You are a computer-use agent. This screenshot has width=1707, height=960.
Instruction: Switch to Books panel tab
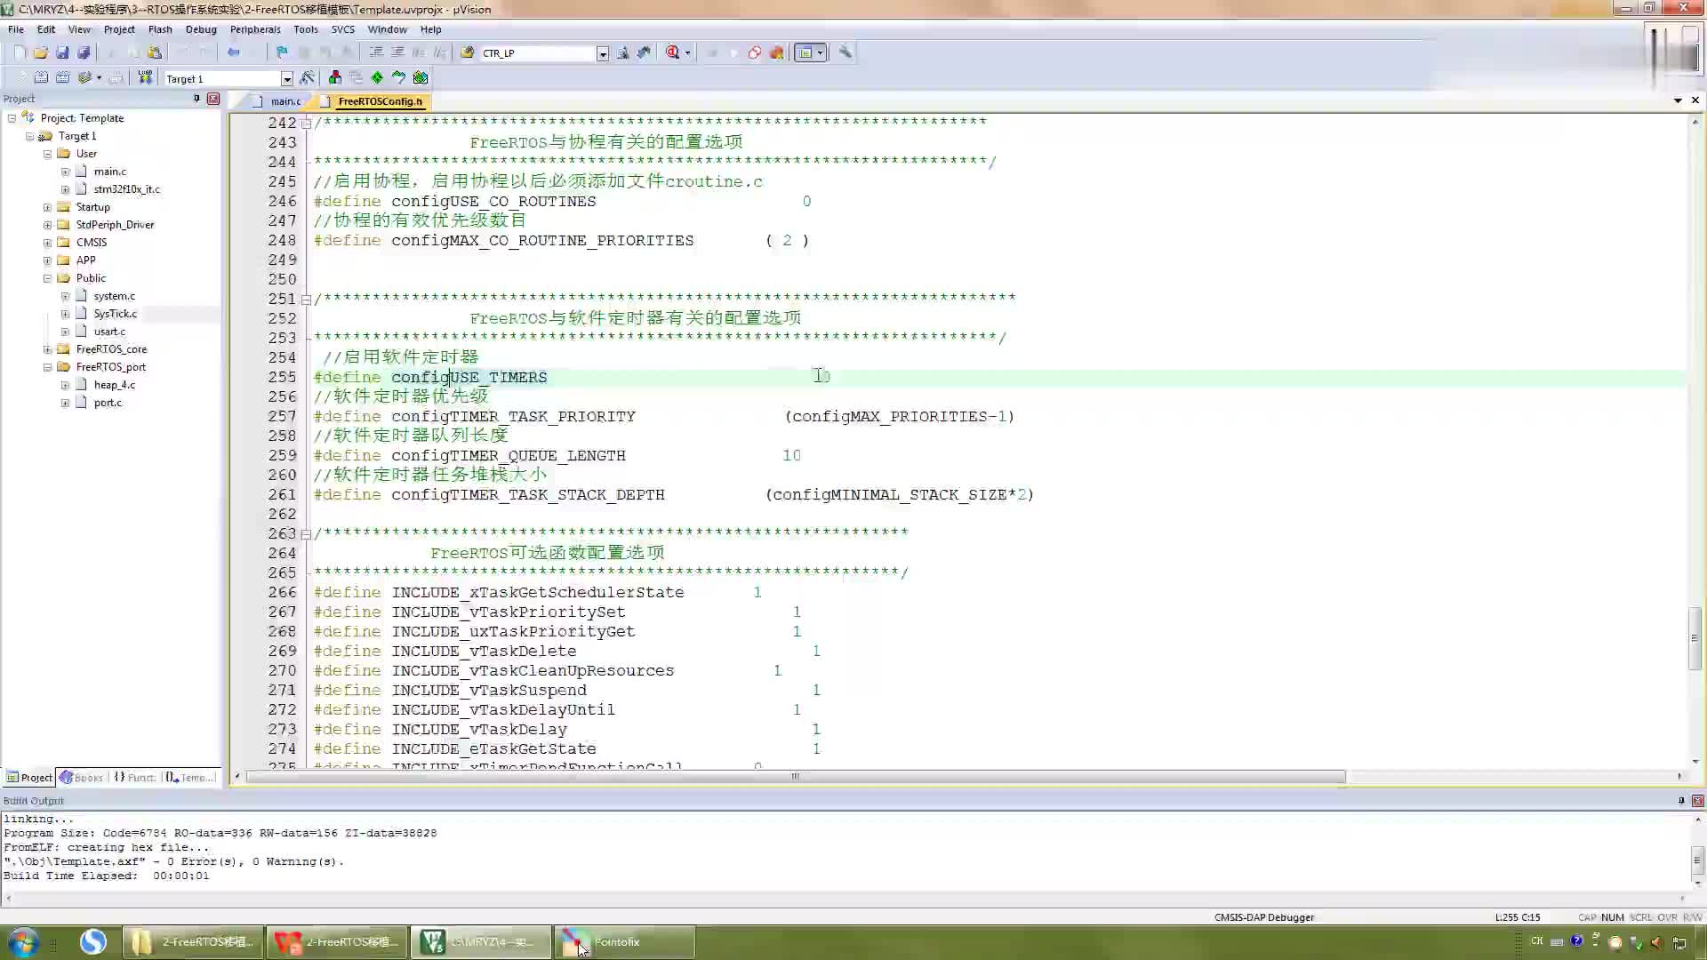[82, 778]
